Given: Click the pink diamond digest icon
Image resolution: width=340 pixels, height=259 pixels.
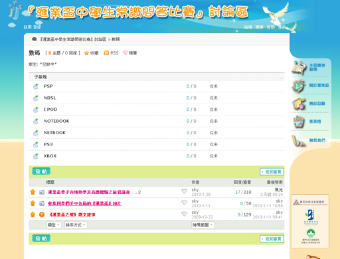Looking at the screenshot, I should pos(126,53).
